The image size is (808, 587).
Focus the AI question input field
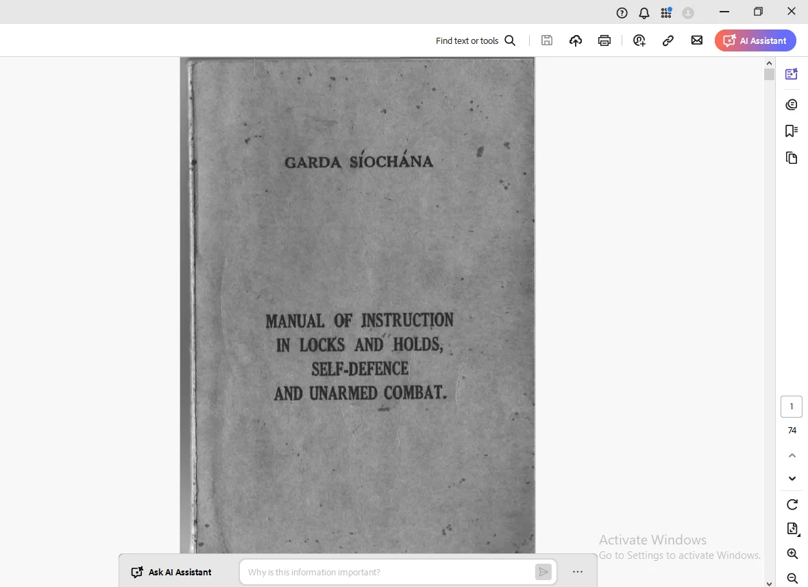[x=387, y=572]
